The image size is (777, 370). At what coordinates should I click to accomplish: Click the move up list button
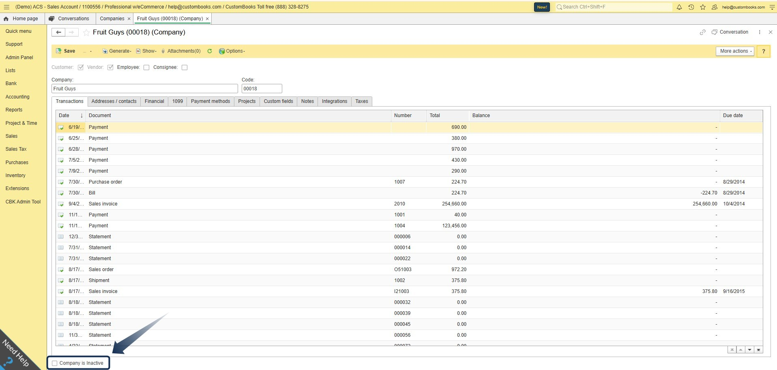(741, 350)
